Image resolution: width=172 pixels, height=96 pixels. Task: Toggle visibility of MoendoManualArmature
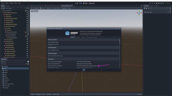click(x=27, y=13)
